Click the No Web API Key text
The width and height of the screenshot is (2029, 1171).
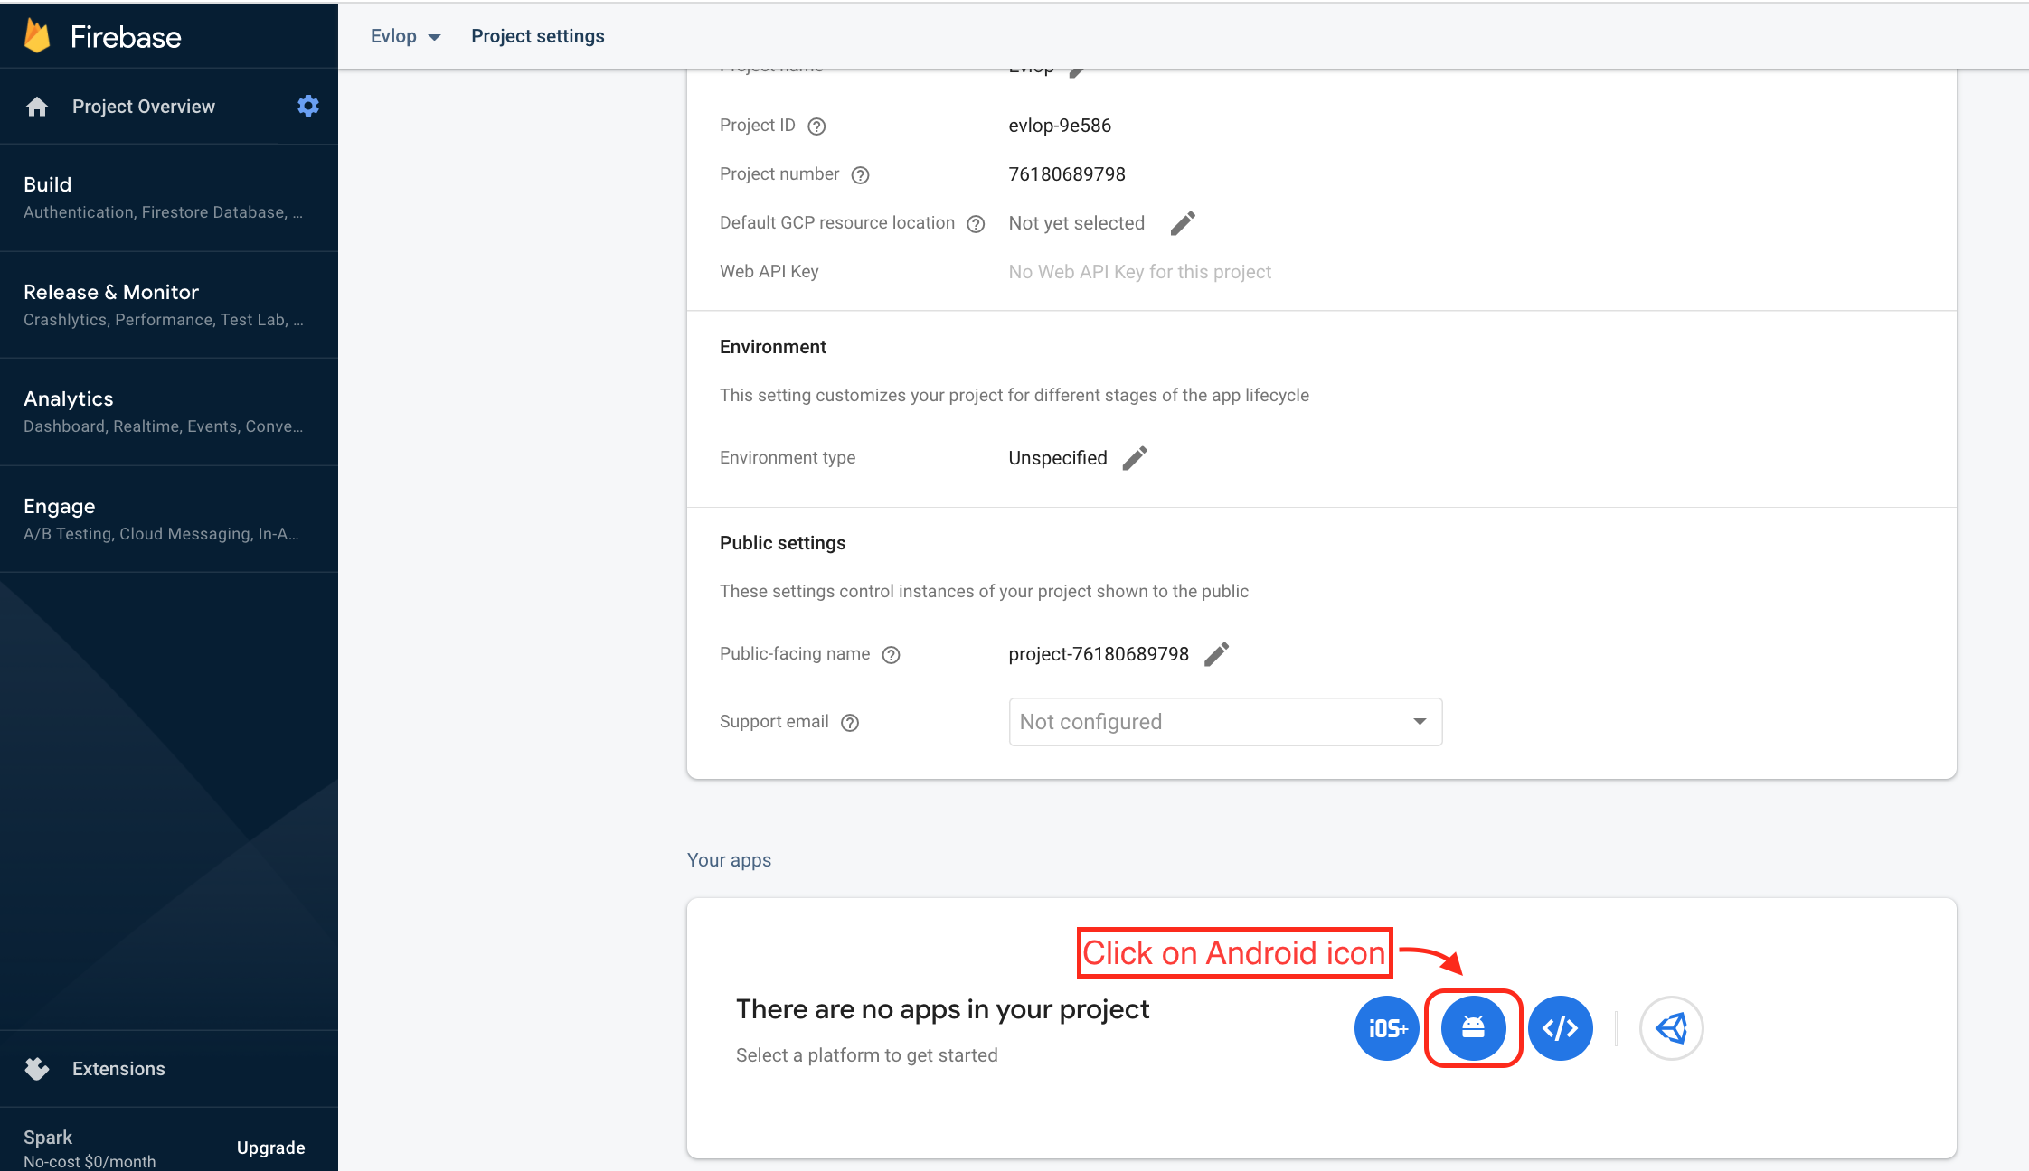1140,272
